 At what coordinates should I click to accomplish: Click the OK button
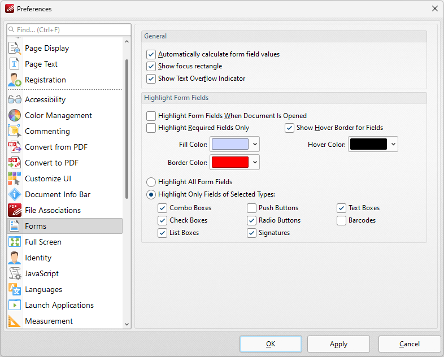(271, 344)
